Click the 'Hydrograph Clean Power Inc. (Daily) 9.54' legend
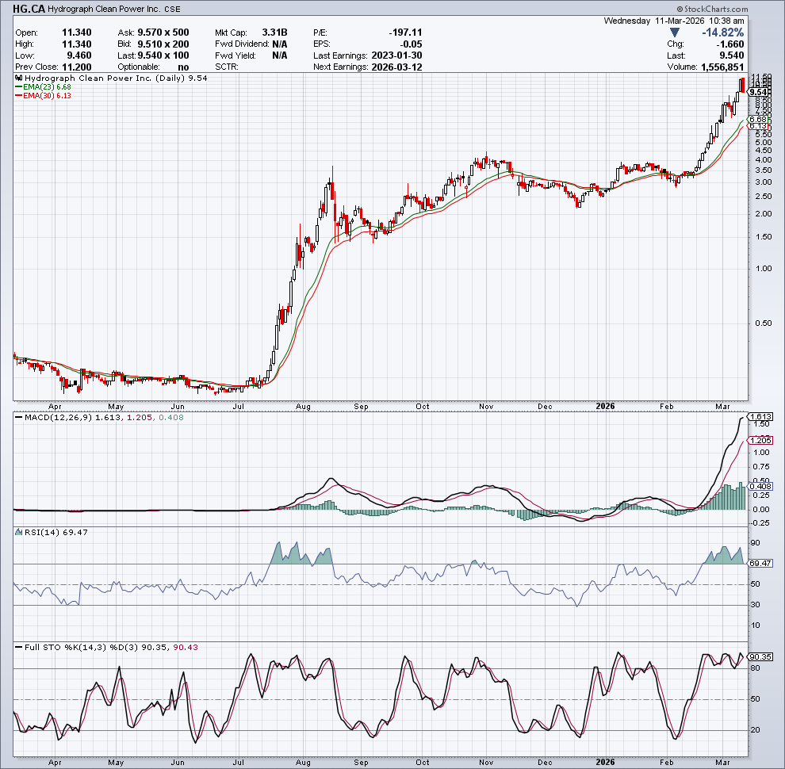This screenshot has width=785, height=769. coord(116,78)
